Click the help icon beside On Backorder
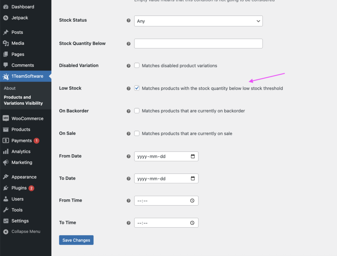The image size is (337, 256). tap(129, 111)
